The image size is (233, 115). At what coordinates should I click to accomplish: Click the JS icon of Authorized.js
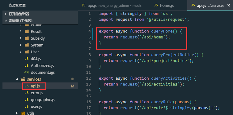(27, 65)
